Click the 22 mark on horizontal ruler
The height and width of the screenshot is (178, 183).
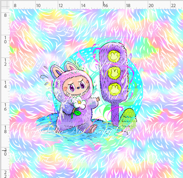(173, 5)
